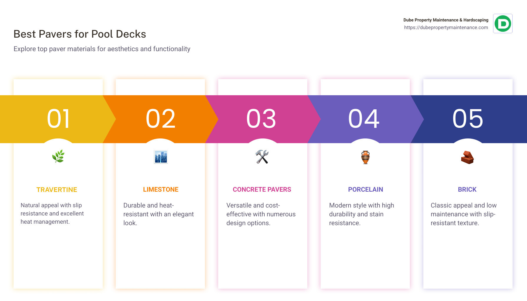The width and height of the screenshot is (527, 301).
Task: Click the Travertine description text
Action: point(52,213)
